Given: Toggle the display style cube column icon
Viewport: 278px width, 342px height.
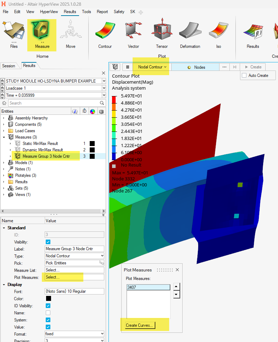Looking at the screenshot, I should pos(101,111).
